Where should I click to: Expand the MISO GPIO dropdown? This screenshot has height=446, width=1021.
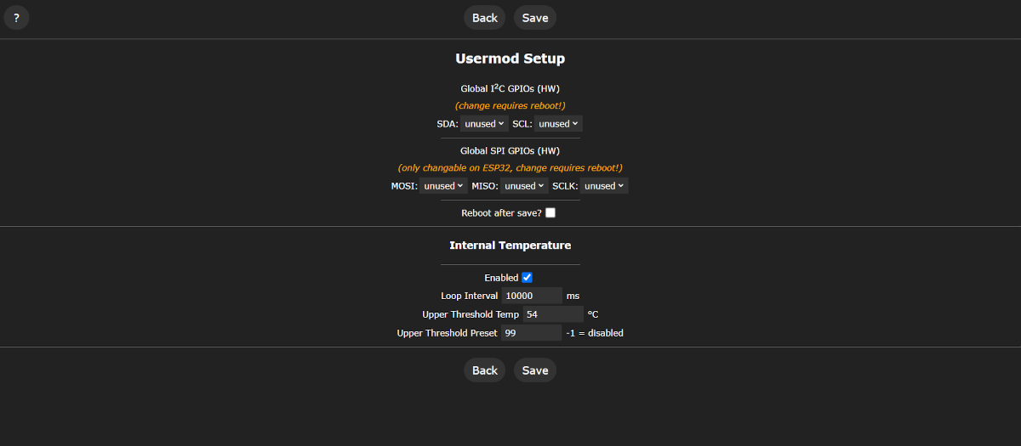click(524, 186)
